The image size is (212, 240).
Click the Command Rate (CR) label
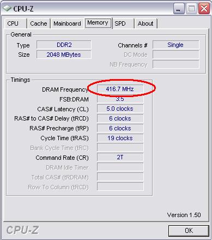point(62,158)
